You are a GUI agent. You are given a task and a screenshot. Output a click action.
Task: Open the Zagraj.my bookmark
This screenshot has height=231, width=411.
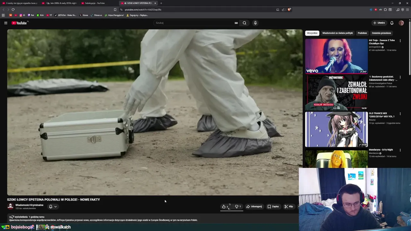point(137,15)
